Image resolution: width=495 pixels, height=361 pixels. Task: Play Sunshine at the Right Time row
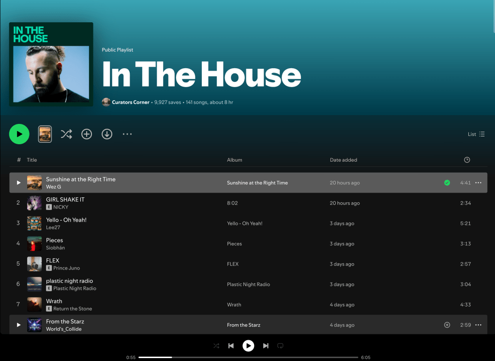pos(18,182)
